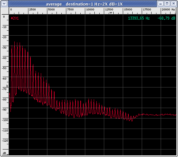
Task: Click the #201 spectrum label
Action: pos(15,18)
